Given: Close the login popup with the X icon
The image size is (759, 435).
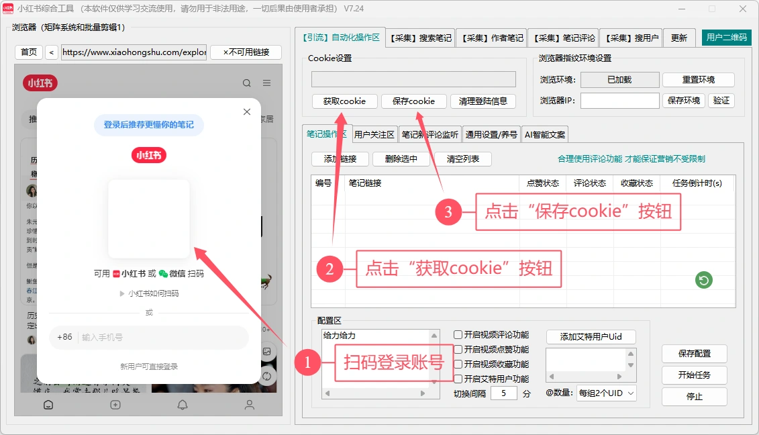Looking at the screenshot, I should click(247, 112).
